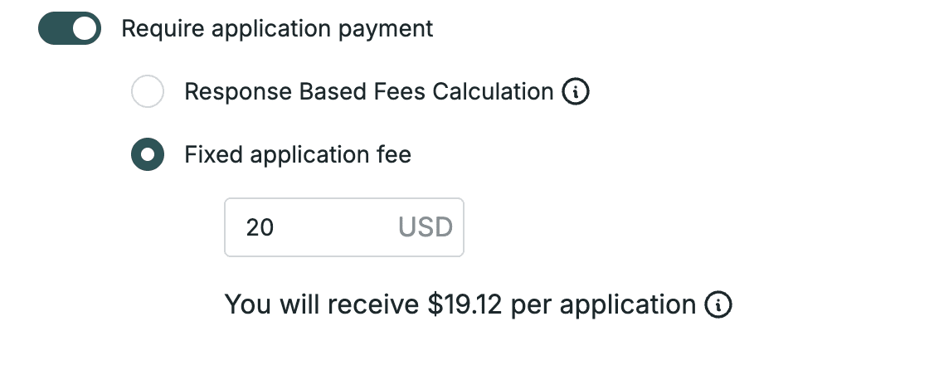Click the Require application payment label
The width and height of the screenshot is (934, 370).
pos(277,28)
